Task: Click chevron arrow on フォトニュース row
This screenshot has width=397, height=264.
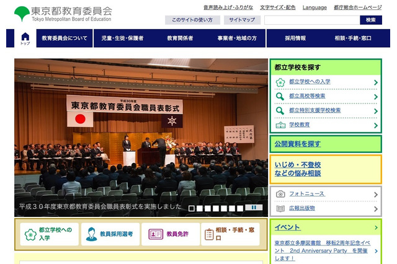Action: pyautogui.click(x=376, y=195)
